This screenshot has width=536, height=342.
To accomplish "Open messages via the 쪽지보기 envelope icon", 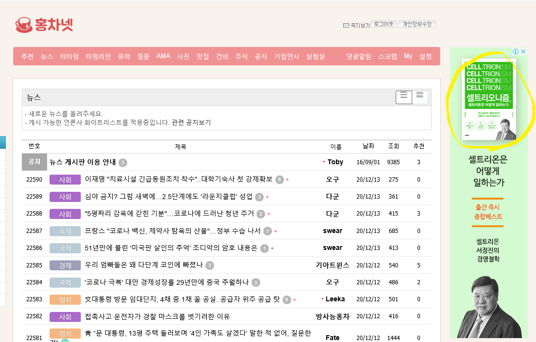I will [x=346, y=25].
